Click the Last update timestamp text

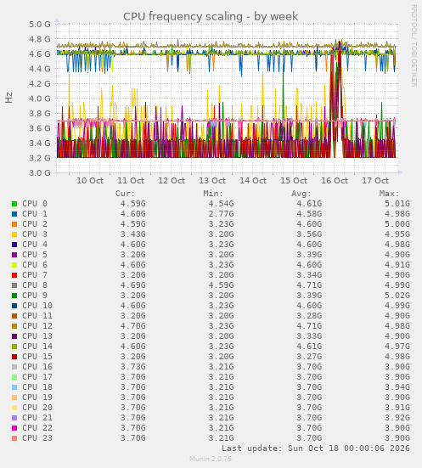pyautogui.click(x=316, y=448)
